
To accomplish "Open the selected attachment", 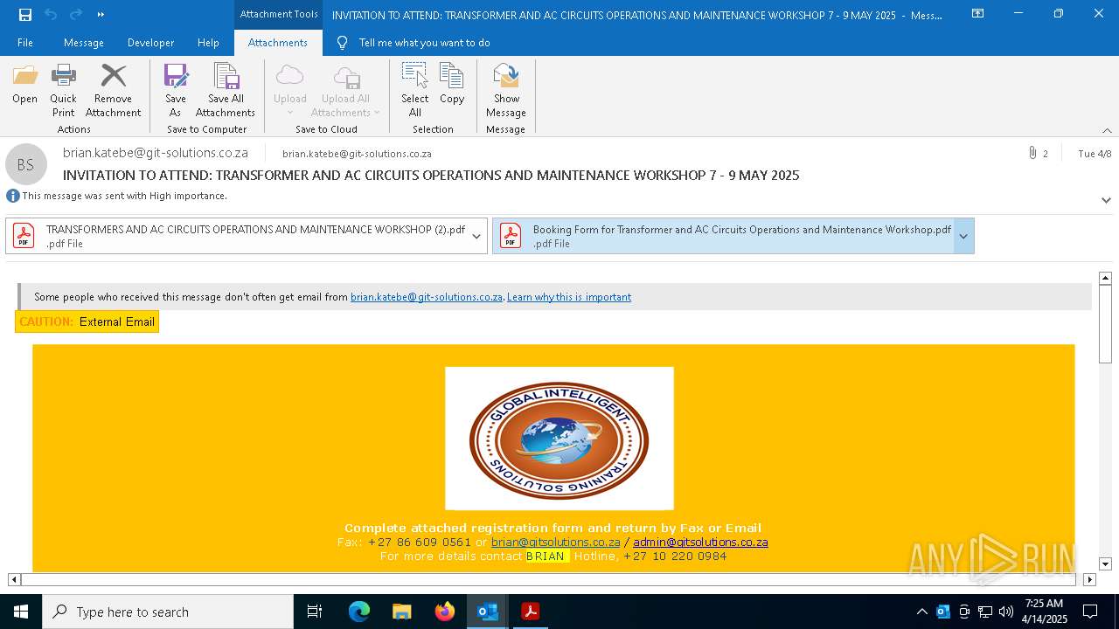I will coord(24,85).
